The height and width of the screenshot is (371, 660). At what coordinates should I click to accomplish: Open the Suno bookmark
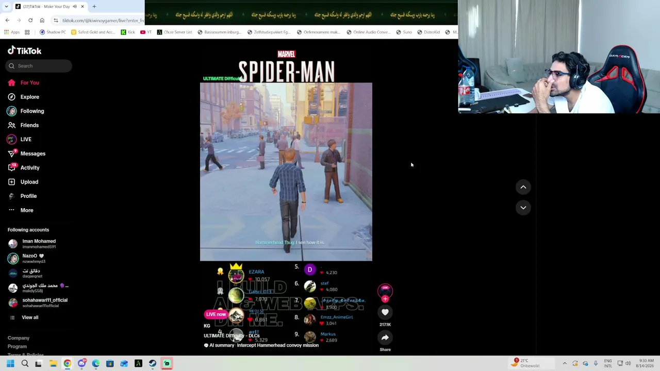404,32
